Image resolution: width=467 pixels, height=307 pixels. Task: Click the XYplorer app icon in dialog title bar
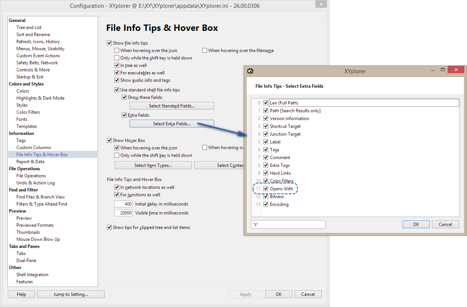[x=250, y=71]
